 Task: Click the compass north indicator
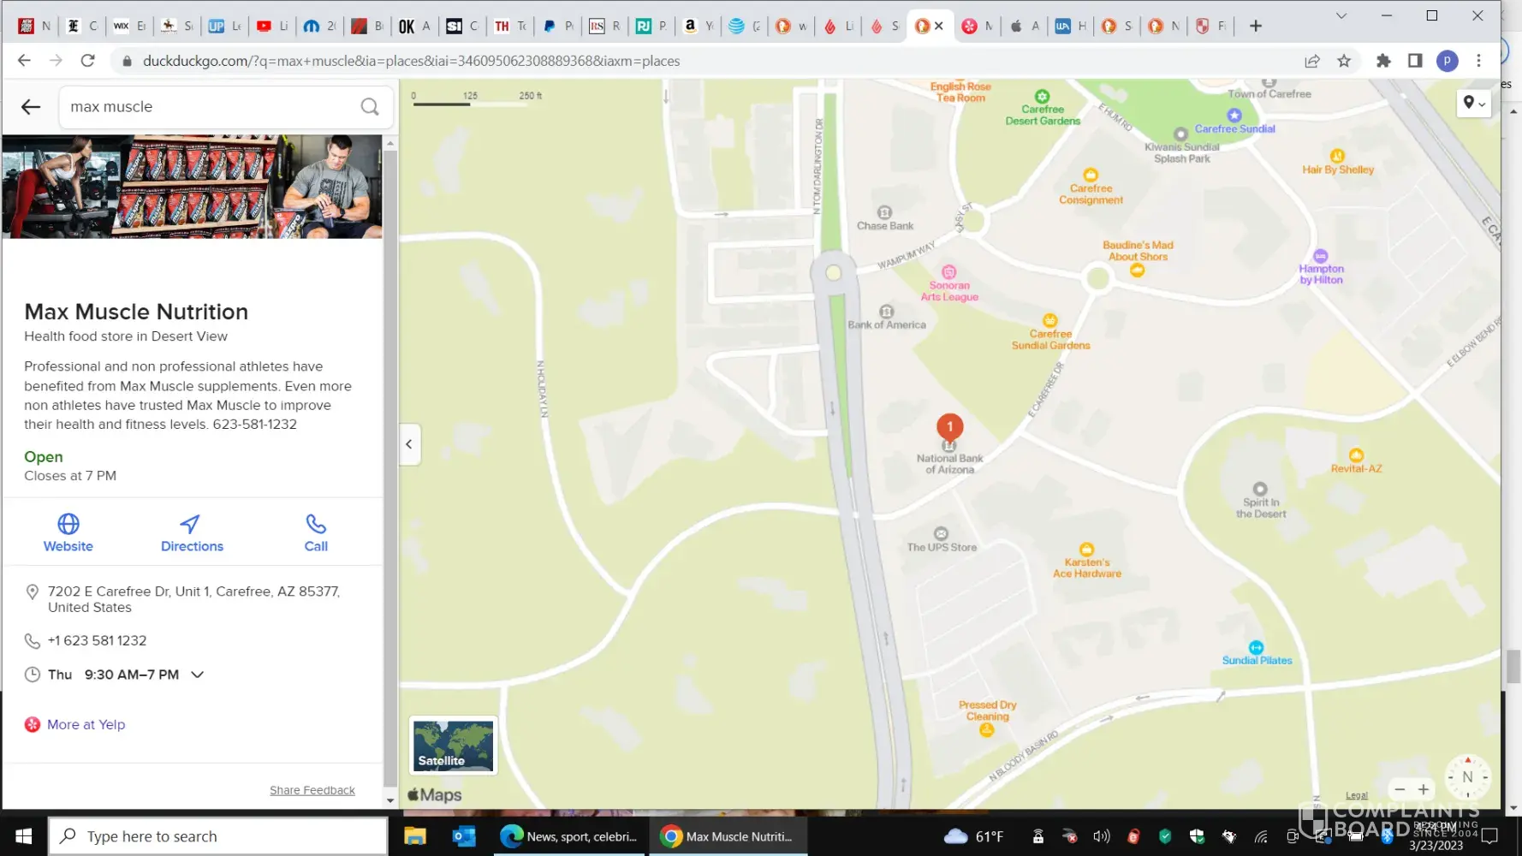point(1467,777)
